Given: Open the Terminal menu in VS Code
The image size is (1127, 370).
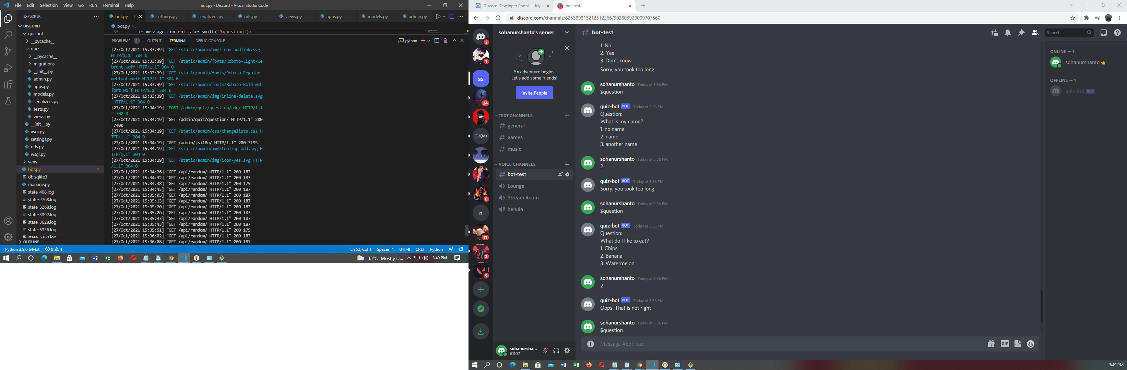Looking at the screenshot, I should (x=111, y=5).
